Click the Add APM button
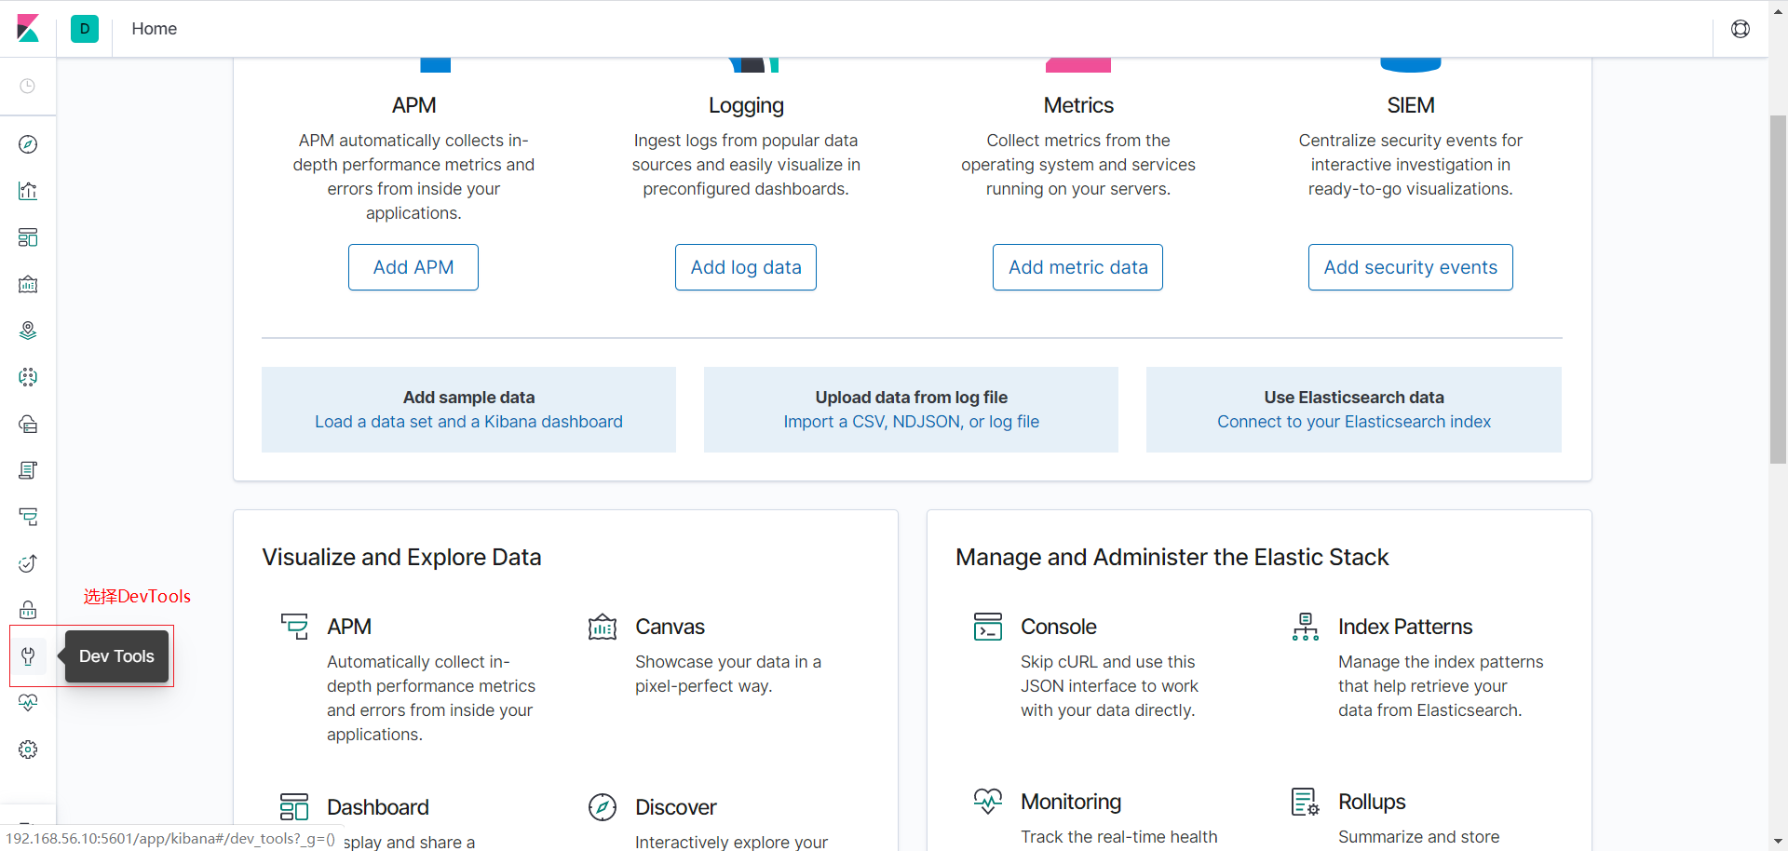Image resolution: width=1788 pixels, height=851 pixels. [413, 267]
